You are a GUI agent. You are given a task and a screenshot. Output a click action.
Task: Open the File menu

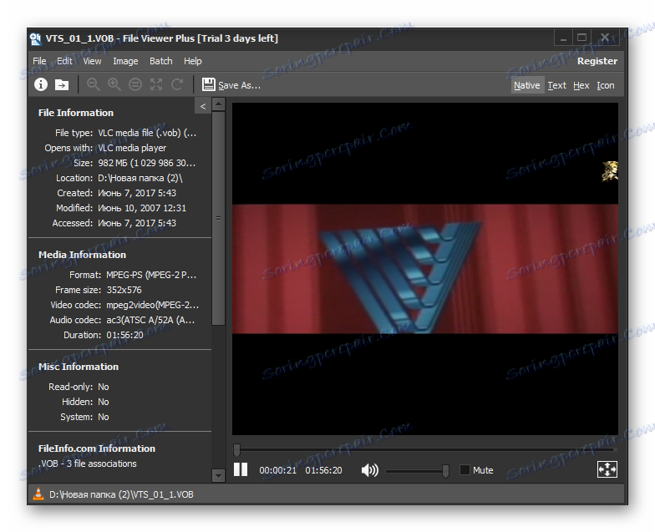point(39,61)
